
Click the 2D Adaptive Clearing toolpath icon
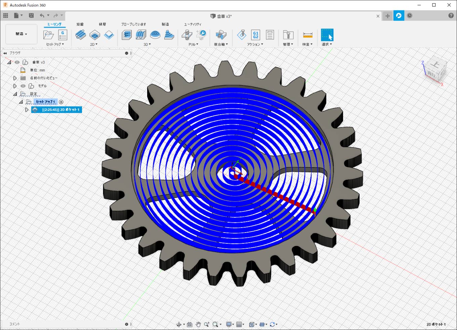coord(80,35)
